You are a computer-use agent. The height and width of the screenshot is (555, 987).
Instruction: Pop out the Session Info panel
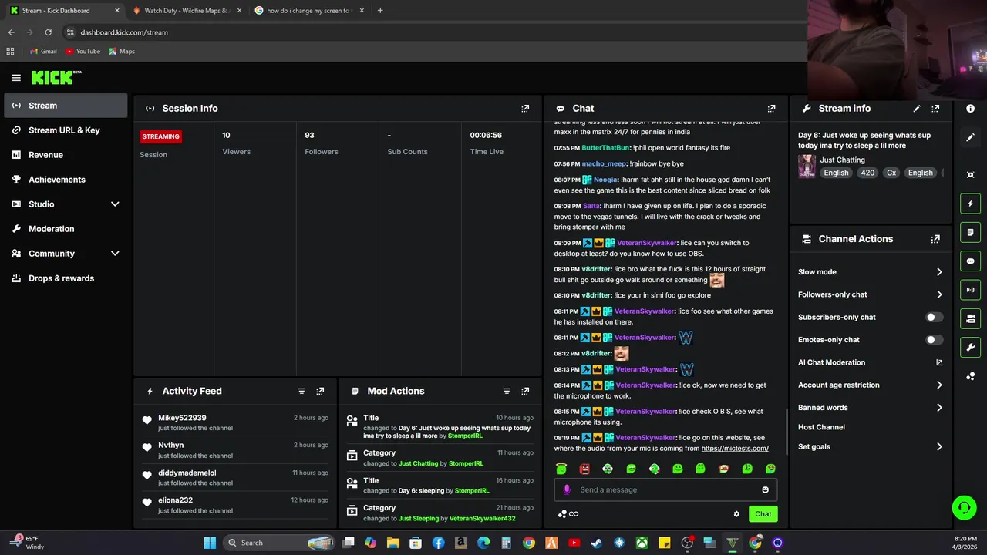point(525,109)
